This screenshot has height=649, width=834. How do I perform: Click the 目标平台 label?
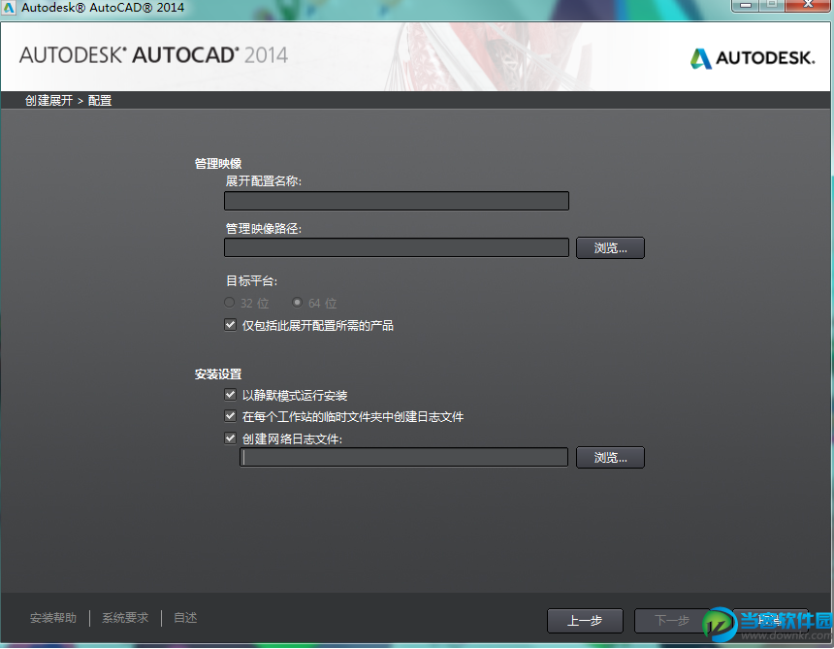coord(251,281)
